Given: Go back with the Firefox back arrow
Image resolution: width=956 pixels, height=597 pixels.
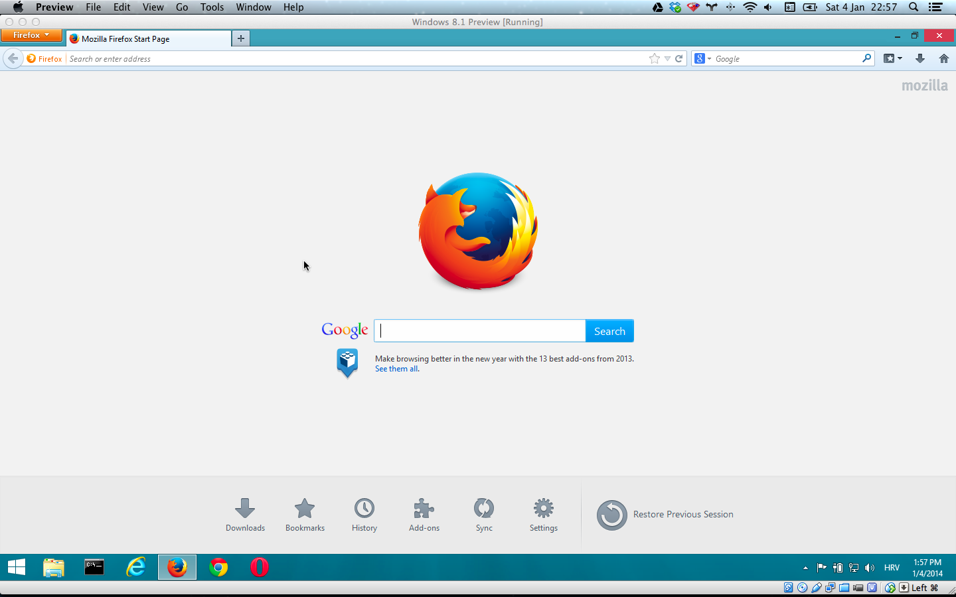Looking at the screenshot, I should coord(13,58).
